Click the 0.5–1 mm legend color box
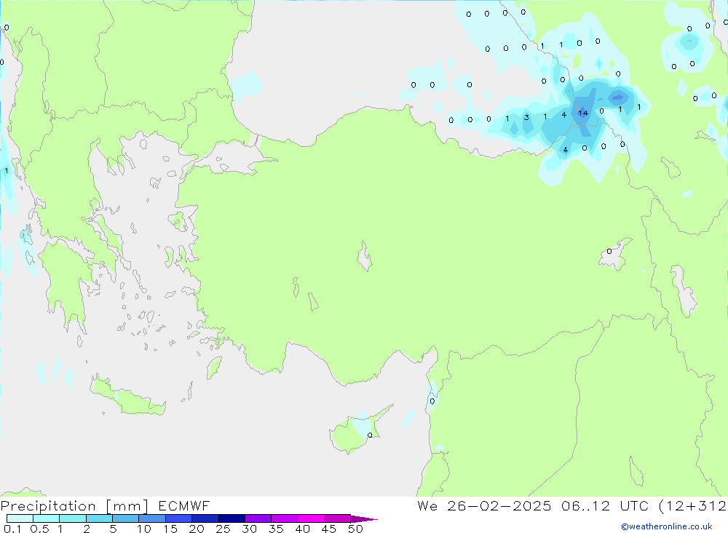Viewport: 728px width, 533px height. click(47, 518)
